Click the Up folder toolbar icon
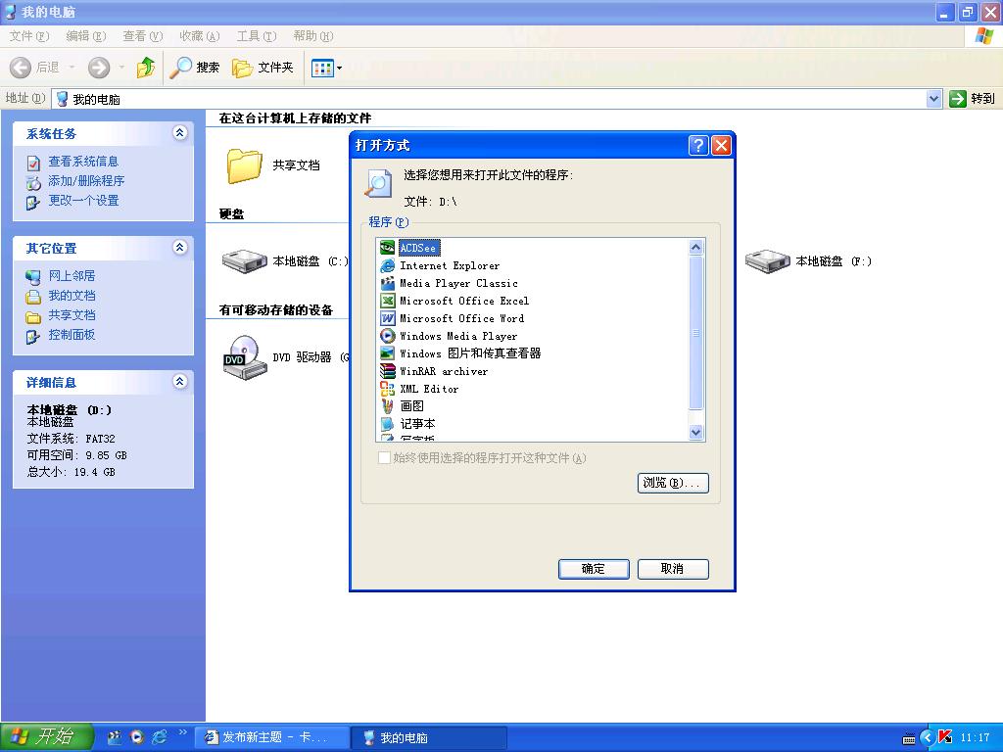Image resolution: width=1003 pixels, height=752 pixels. 146,68
